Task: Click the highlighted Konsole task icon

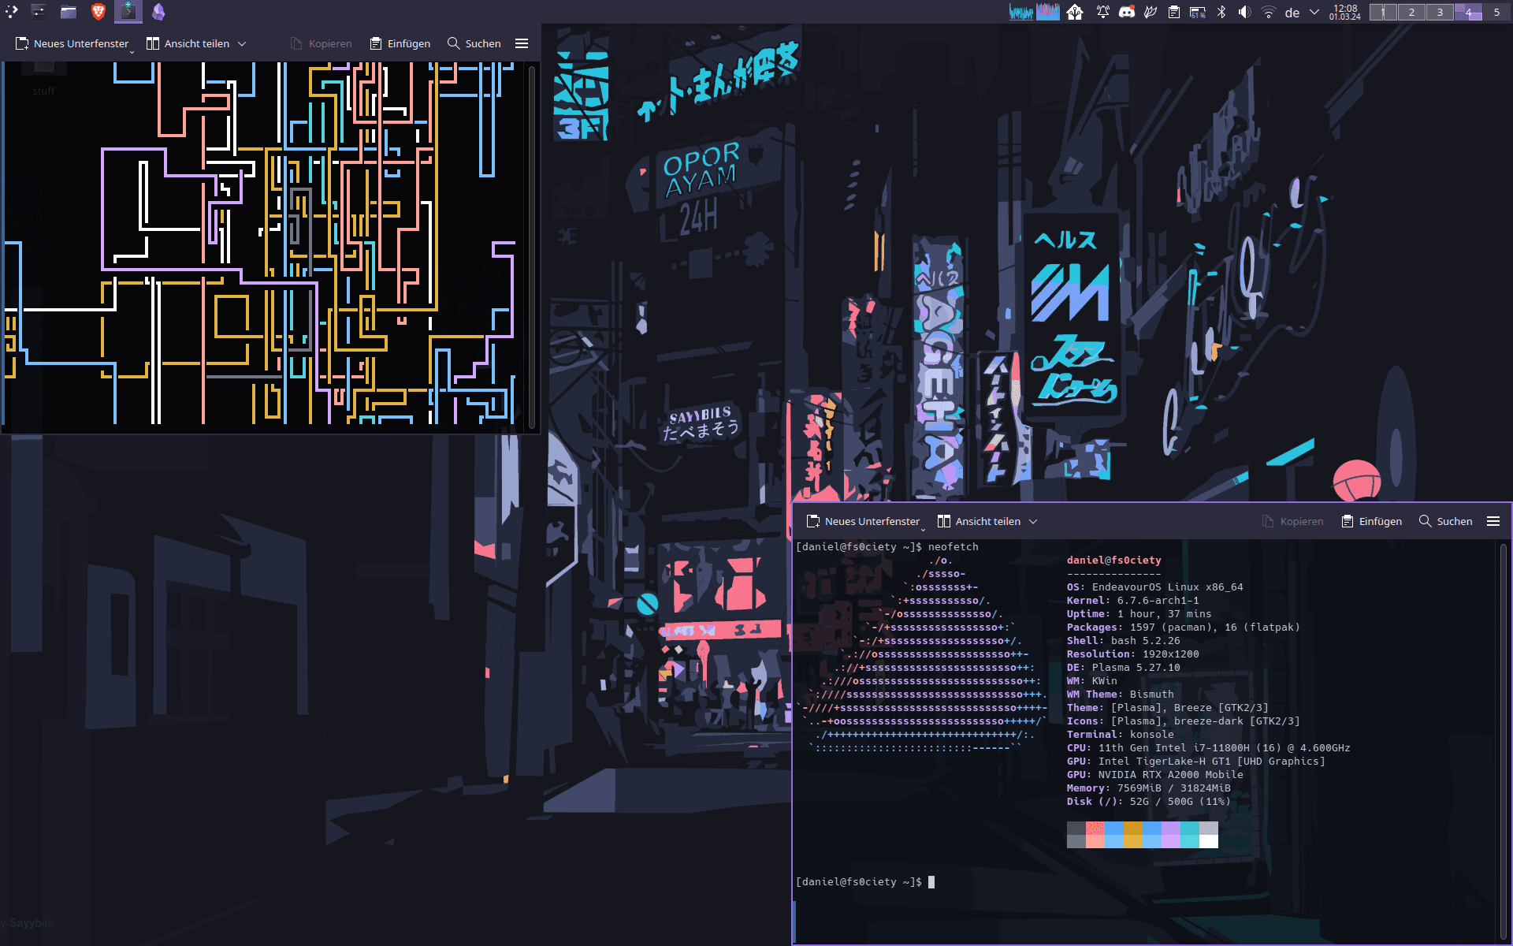Action: [x=128, y=11]
